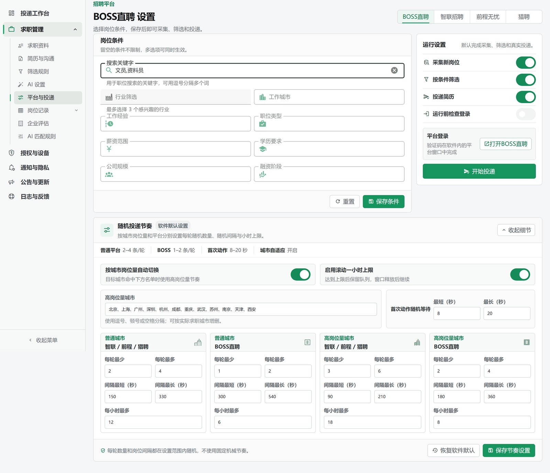550x473 pixels.
Task: Click the 融资阶段 chart icon
Action: coord(263,174)
